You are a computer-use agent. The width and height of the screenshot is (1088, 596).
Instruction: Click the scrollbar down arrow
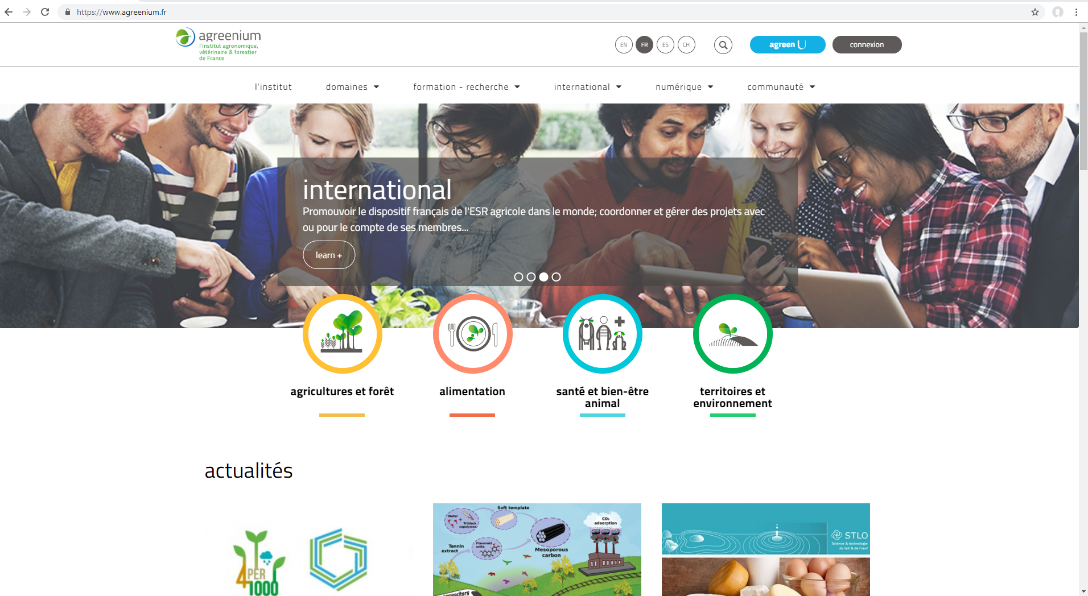click(1083, 591)
